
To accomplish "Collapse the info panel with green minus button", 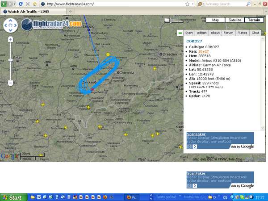I will point(180,33).
